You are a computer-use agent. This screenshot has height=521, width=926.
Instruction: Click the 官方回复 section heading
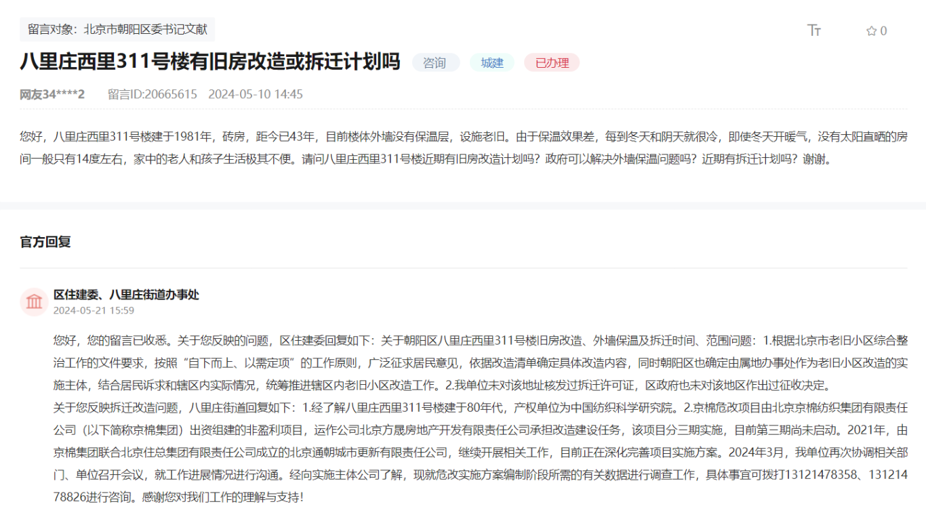point(45,242)
